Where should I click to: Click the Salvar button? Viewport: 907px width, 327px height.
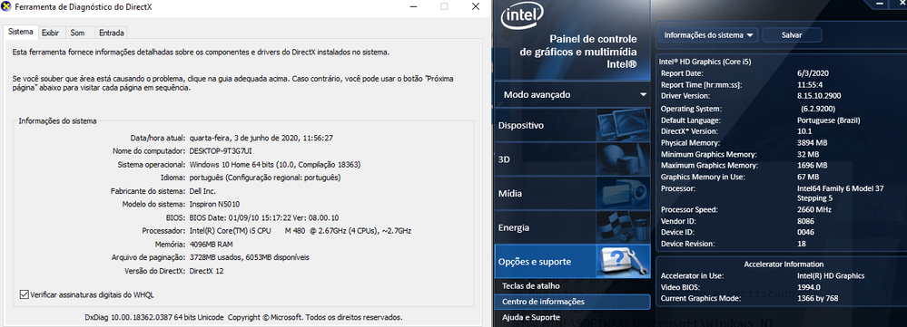pos(792,34)
